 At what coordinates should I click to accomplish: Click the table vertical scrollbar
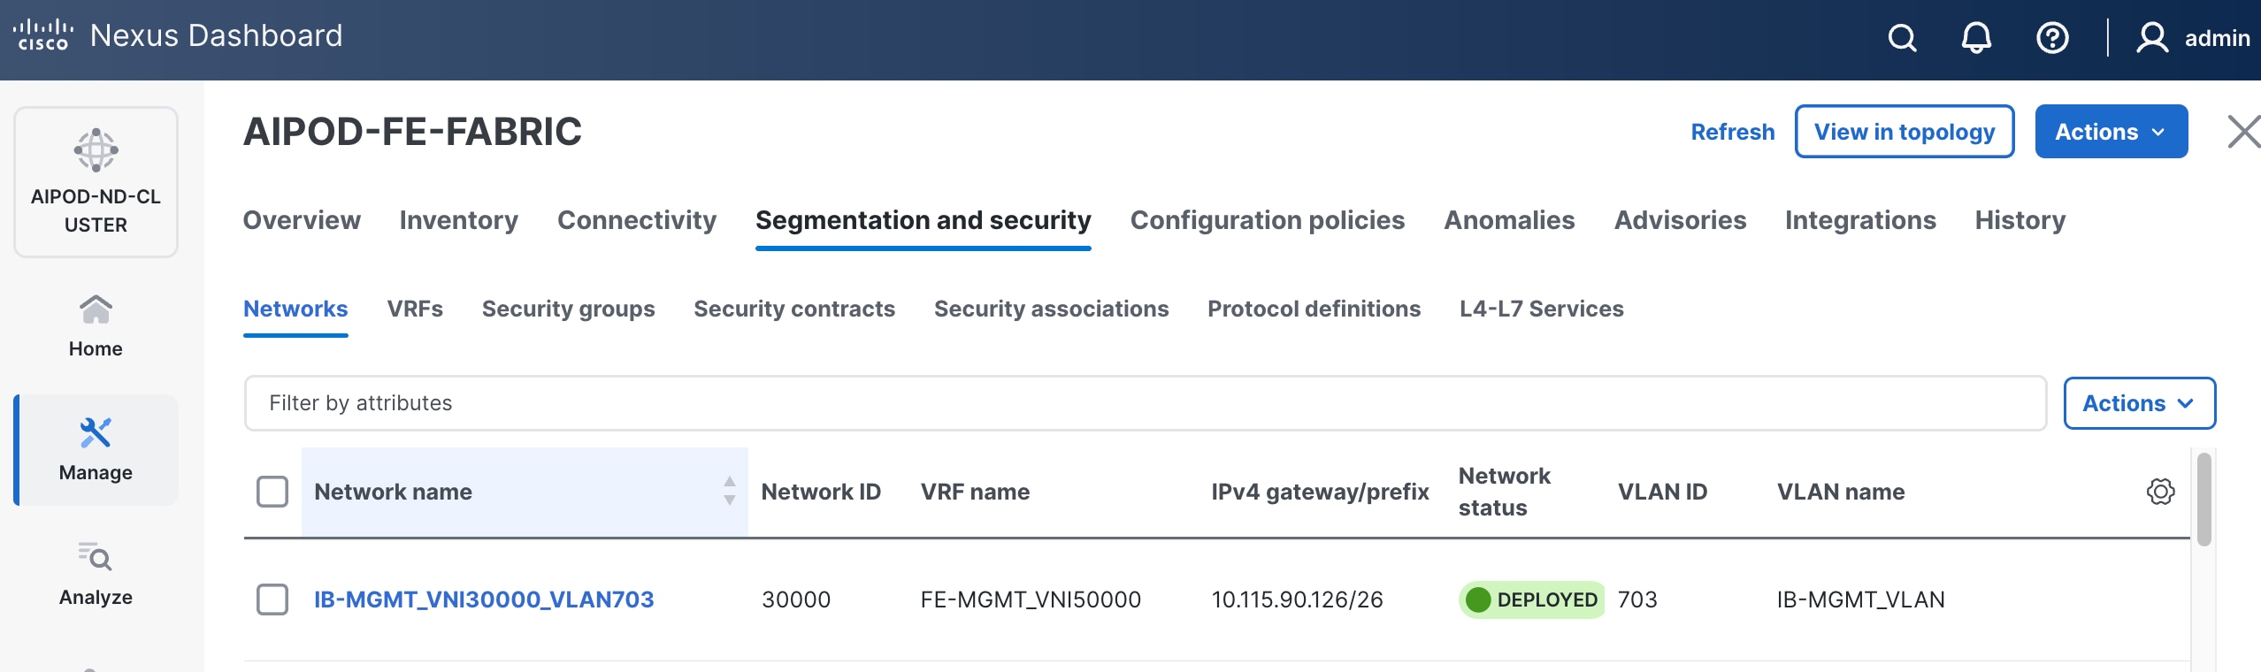(x=2204, y=500)
